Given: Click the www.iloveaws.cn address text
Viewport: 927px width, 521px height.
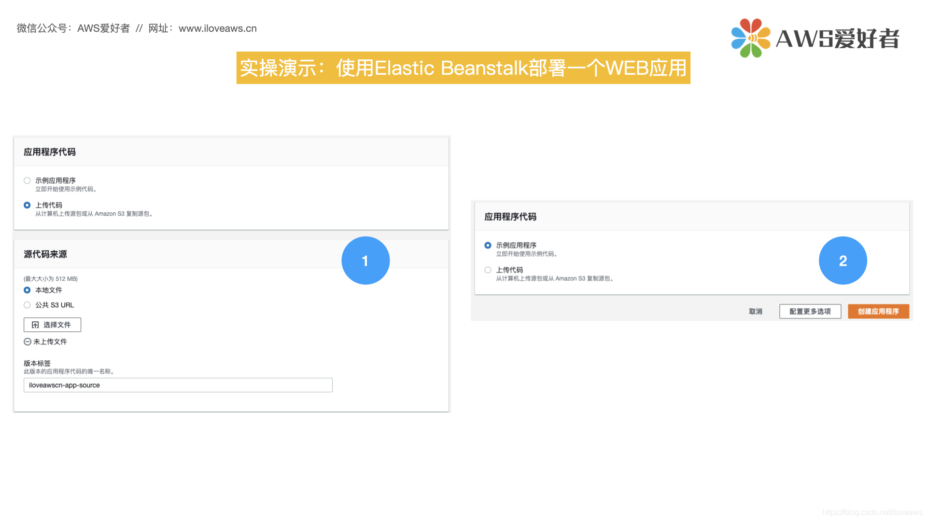Looking at the screenshot, I should (217, 28).
